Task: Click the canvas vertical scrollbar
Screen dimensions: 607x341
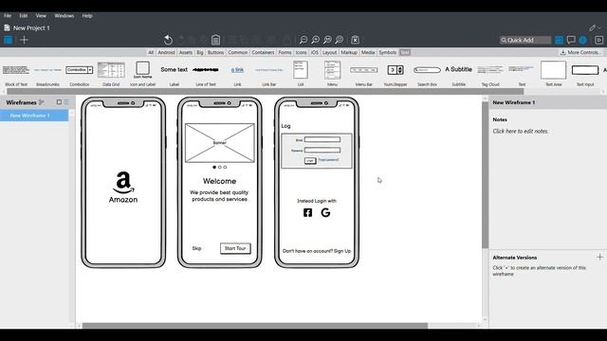Action: tap(485, 175)
